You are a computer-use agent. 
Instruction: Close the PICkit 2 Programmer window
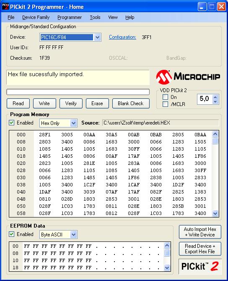[x=221, y=7]
